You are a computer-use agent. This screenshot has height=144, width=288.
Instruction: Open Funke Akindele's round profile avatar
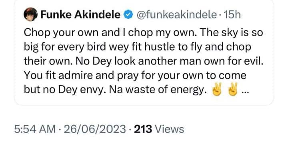point(30,14)
